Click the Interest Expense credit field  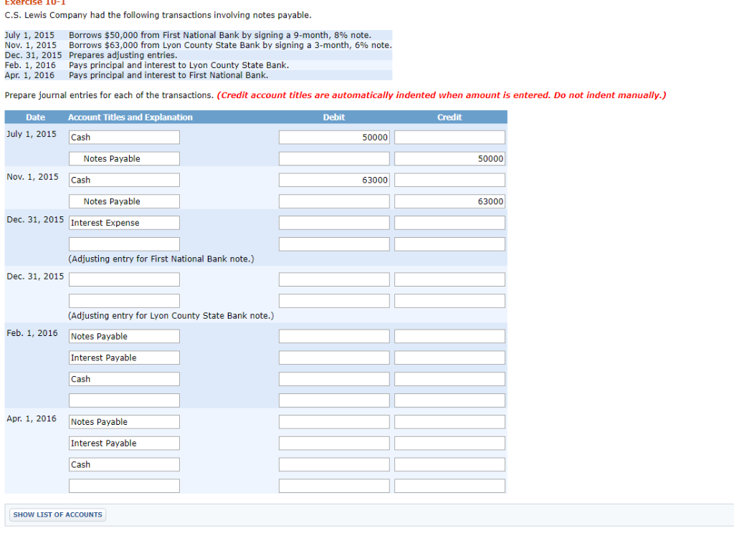[x=450, y=223]
